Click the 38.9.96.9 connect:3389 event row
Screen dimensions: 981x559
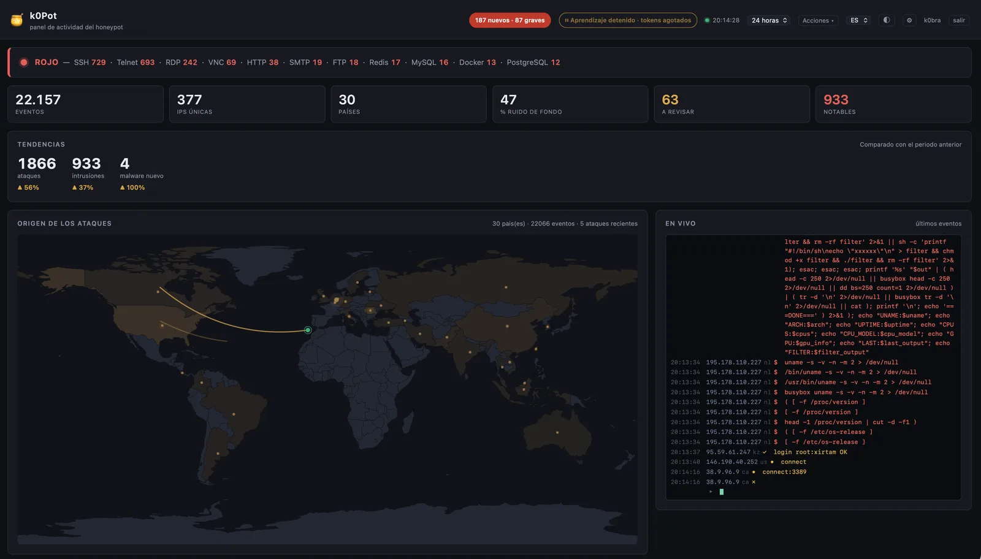[x=813, y=472]
